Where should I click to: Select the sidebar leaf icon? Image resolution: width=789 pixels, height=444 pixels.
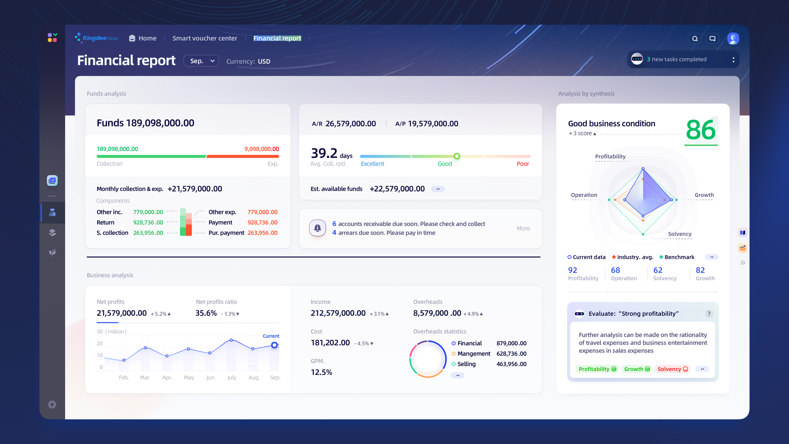(x=52, y=252)
